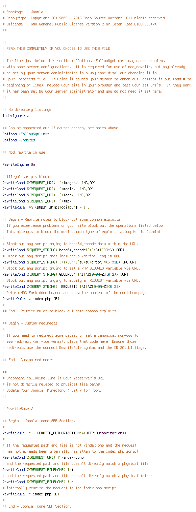Click the Options +FollowSymlinks line
Image resolution: width=196 pixels, height=512 pixels.
click(26, 134)
